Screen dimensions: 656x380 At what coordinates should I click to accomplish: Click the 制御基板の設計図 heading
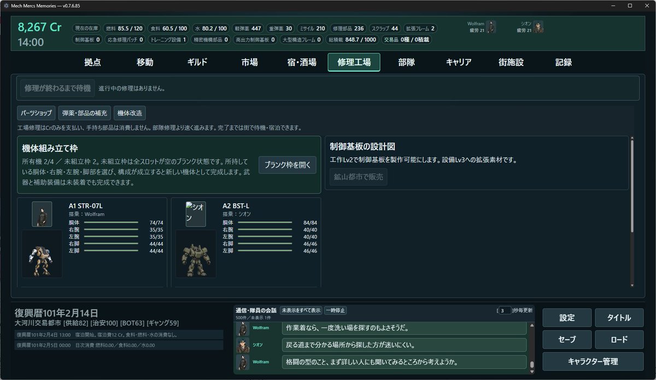pyautogui.click(x=362, y=147)
